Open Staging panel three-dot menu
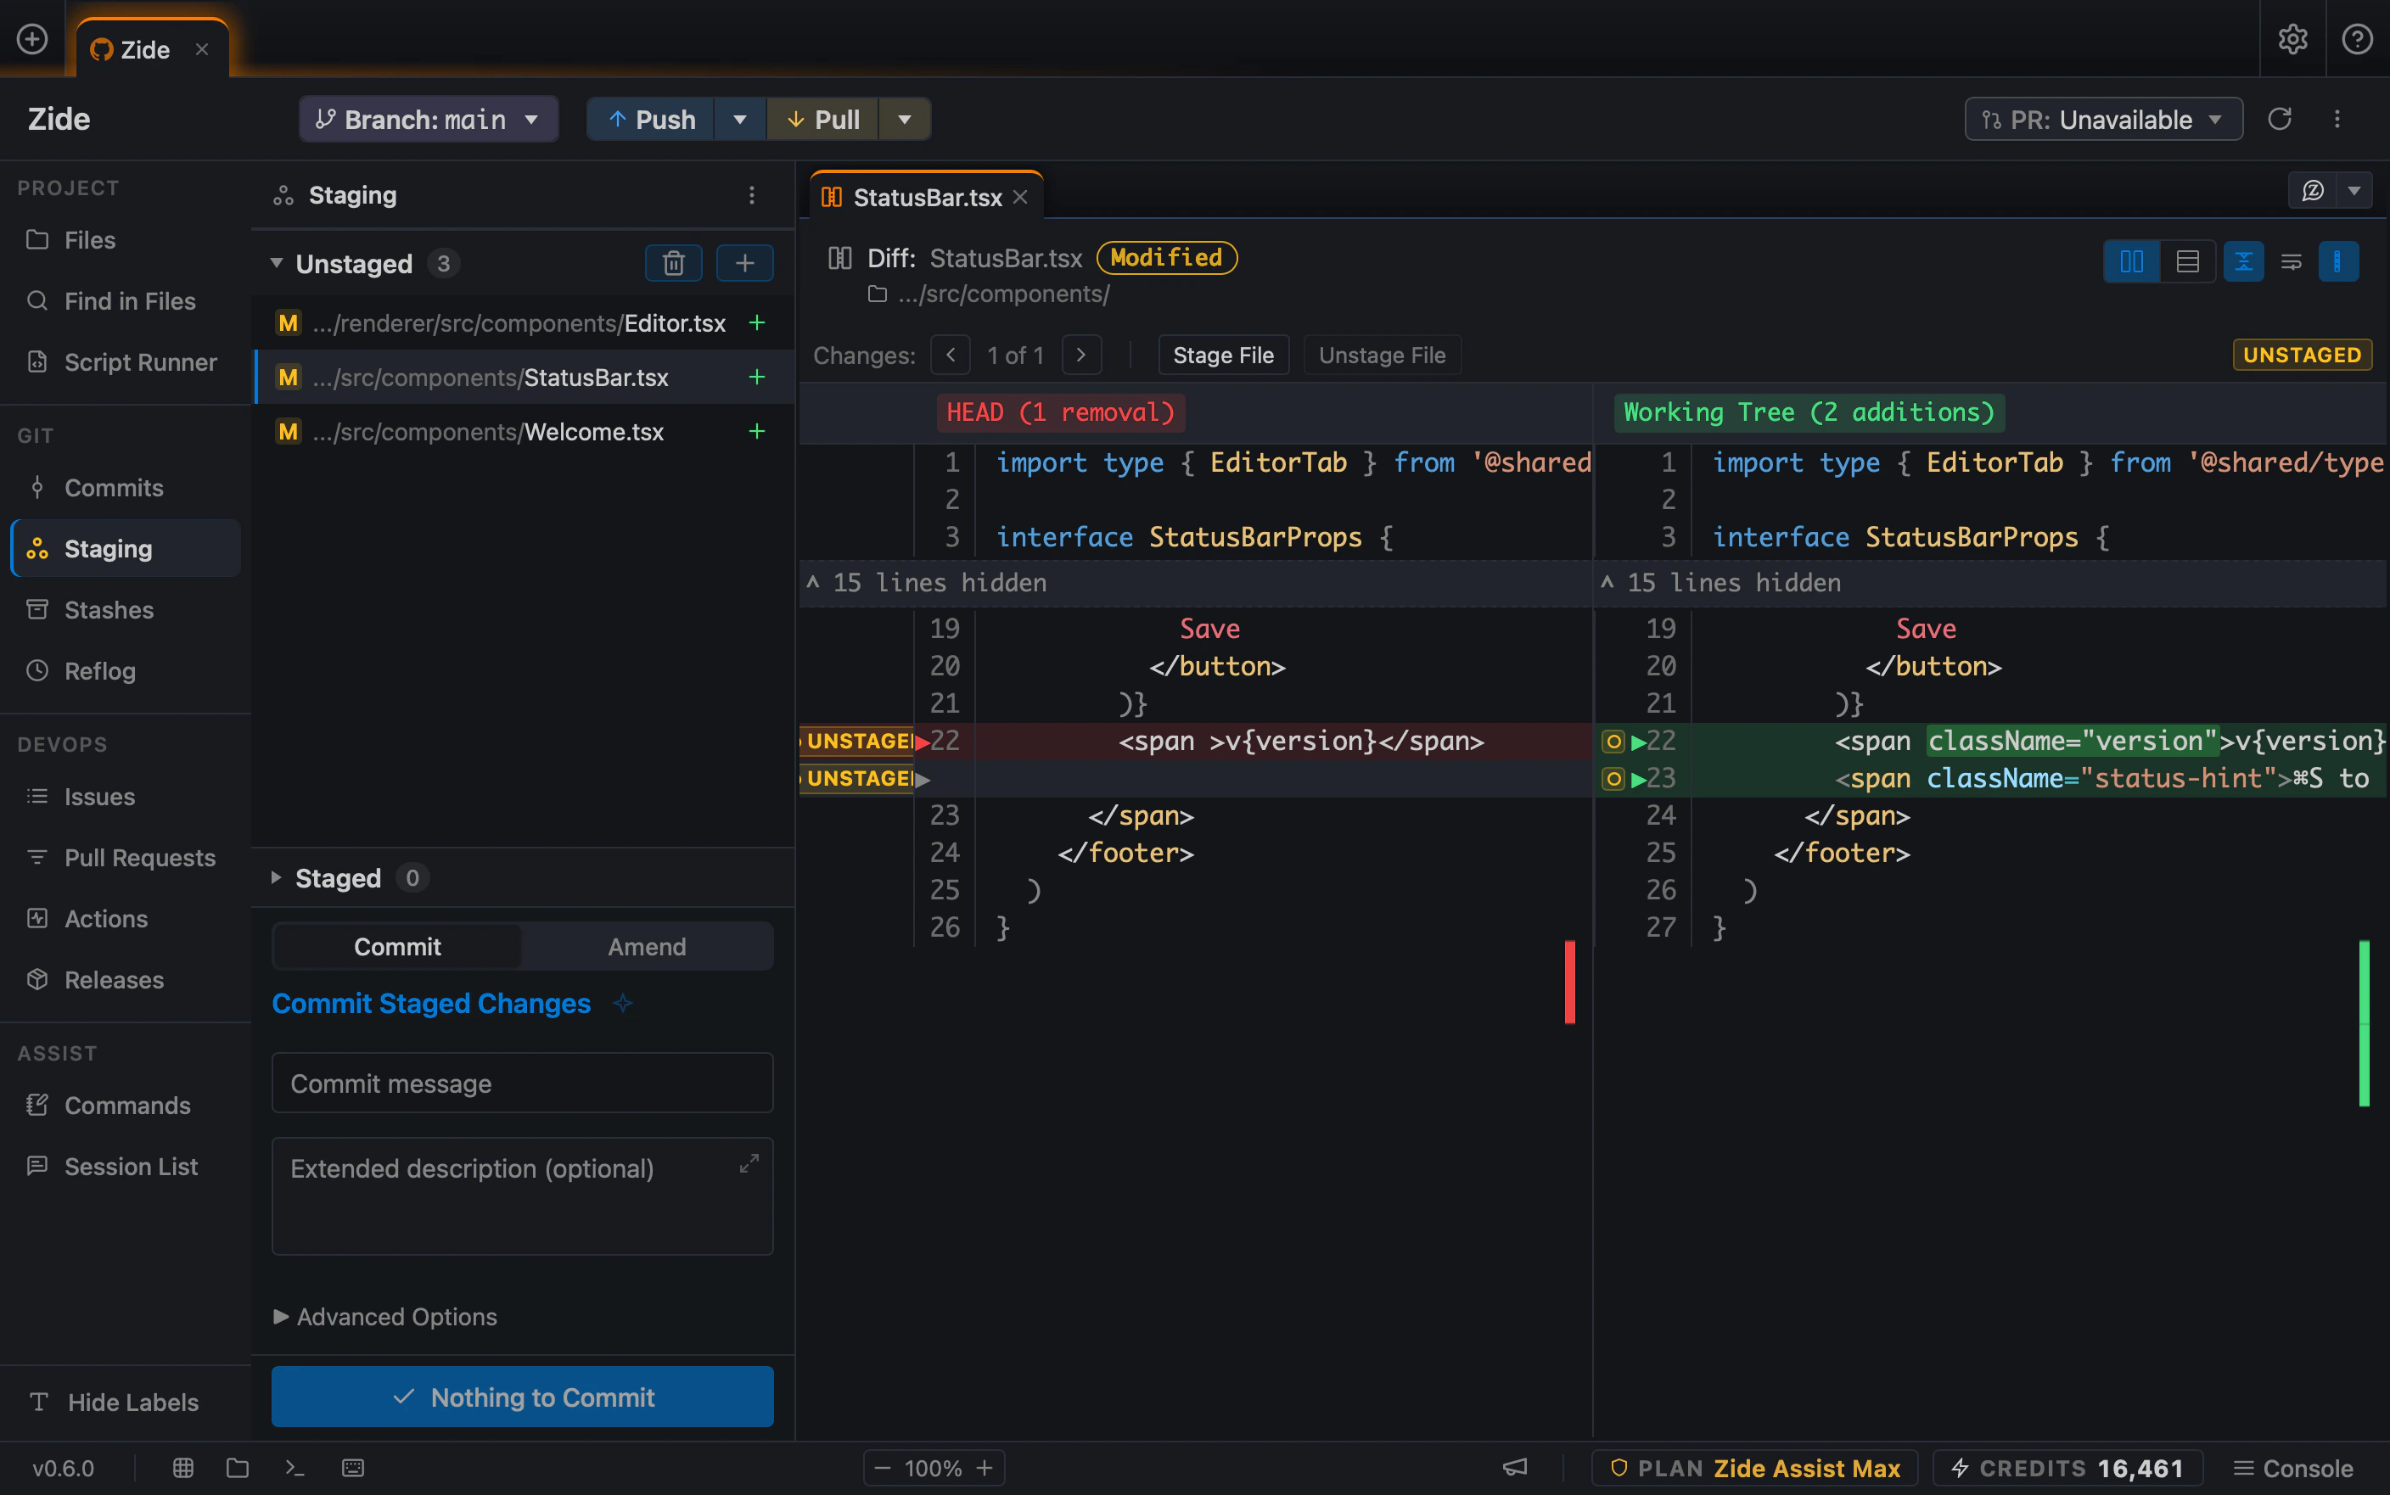2390x1495 pixels. point(751,195)
